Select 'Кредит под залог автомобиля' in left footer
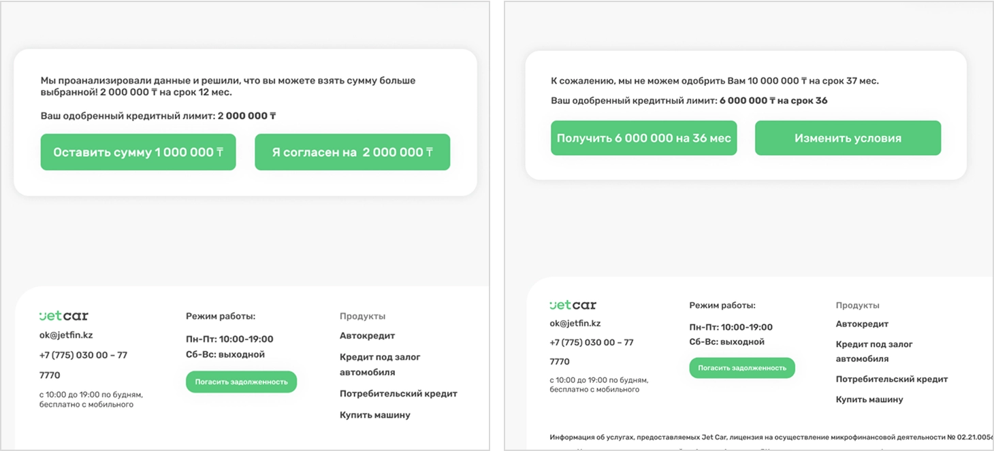The width and height of the screenshot is (994, 451). pos(380,364)
